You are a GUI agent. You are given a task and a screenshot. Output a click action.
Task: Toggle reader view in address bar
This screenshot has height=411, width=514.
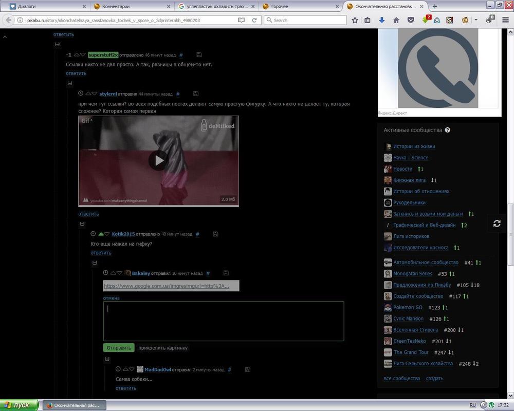pyautogui.click(x=241, y=20)
